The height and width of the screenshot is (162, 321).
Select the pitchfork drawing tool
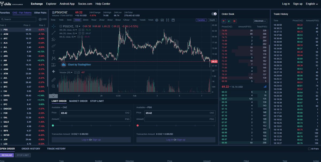coord(53,39)
